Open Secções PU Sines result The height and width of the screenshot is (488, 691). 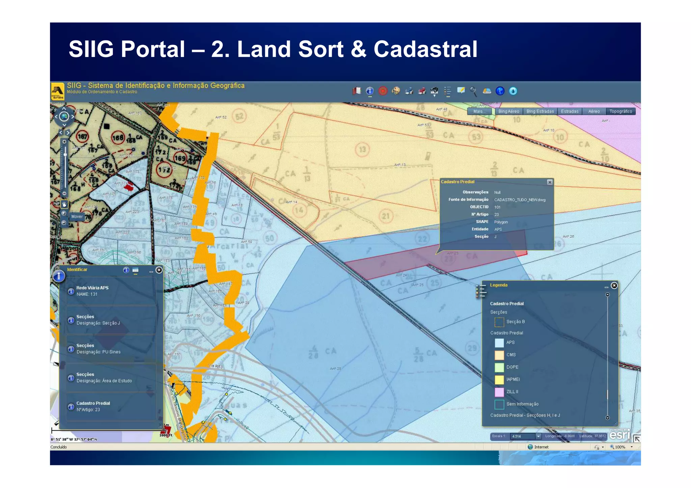click(111, 349)
